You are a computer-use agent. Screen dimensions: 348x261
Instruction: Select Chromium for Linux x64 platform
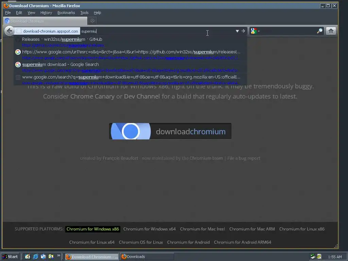point(92,242)
